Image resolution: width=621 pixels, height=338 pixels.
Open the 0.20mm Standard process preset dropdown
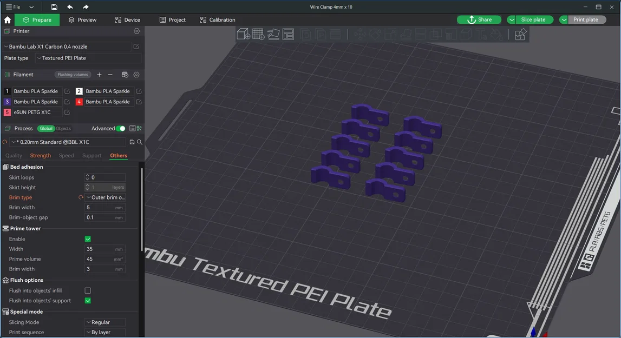point(68,142)
